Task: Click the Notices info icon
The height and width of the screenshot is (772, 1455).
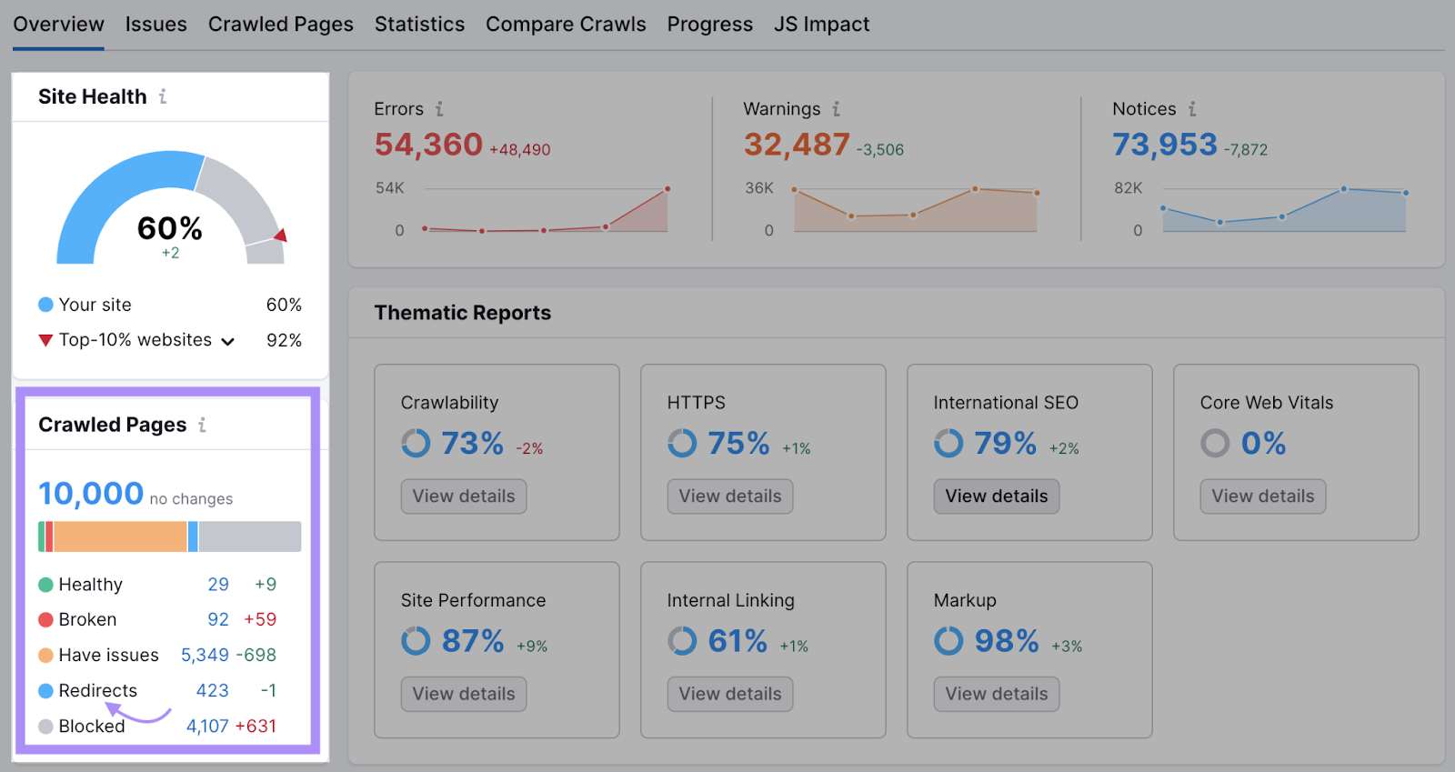Action: [x=1192, y=108]
